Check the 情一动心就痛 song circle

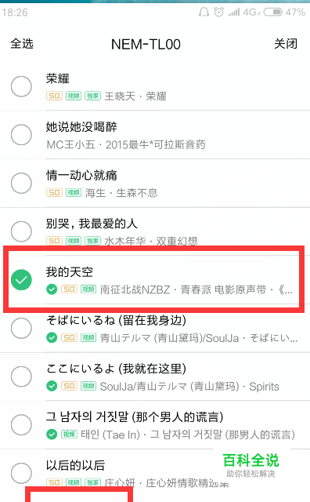point(21,183)
